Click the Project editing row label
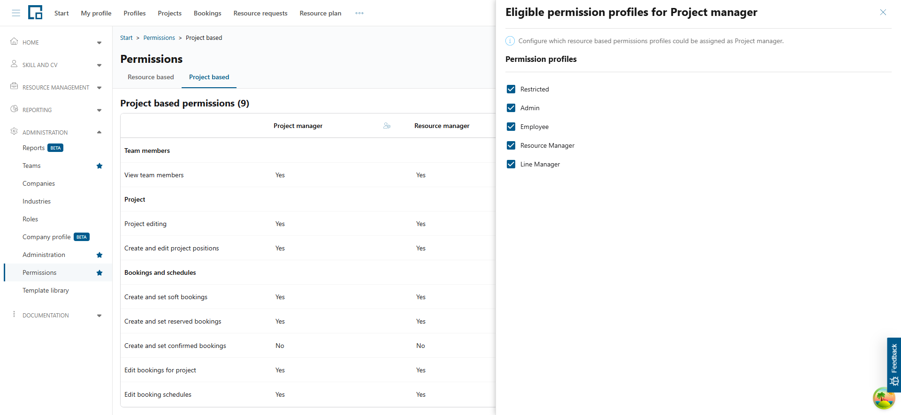The width and height of the screenshot is (901, 415). [145, 224]
